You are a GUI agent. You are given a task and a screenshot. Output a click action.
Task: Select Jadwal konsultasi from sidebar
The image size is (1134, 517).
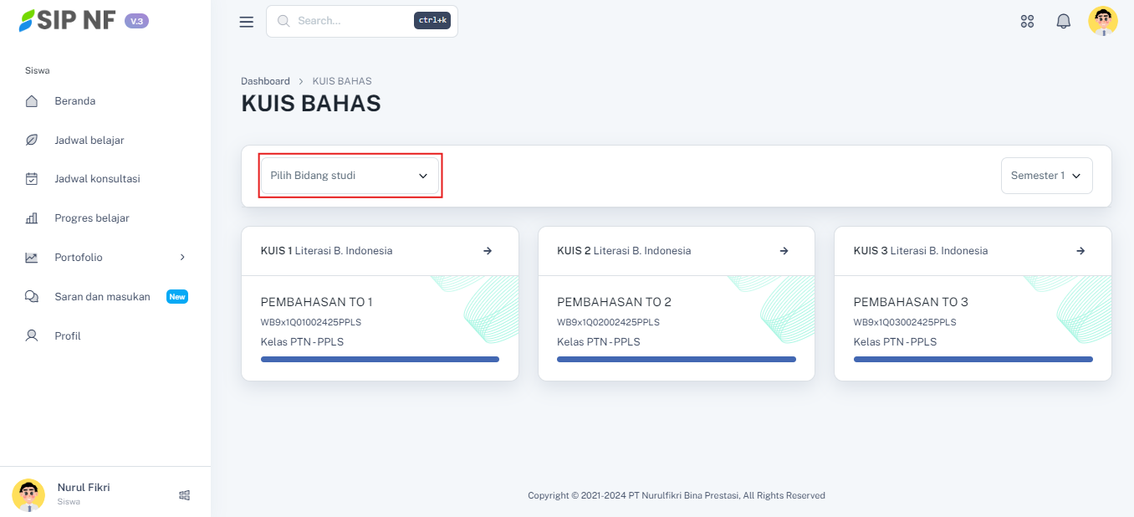tap(97, 179)
